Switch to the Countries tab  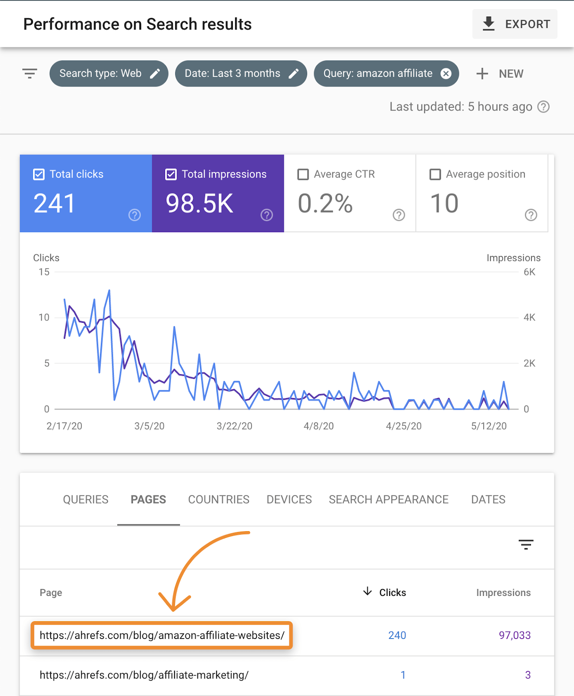pos(219,499)
